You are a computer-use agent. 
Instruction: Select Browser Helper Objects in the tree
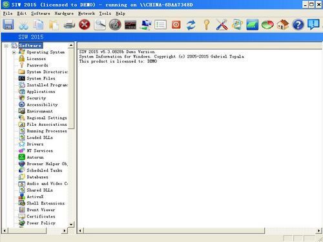coord(47,164)
